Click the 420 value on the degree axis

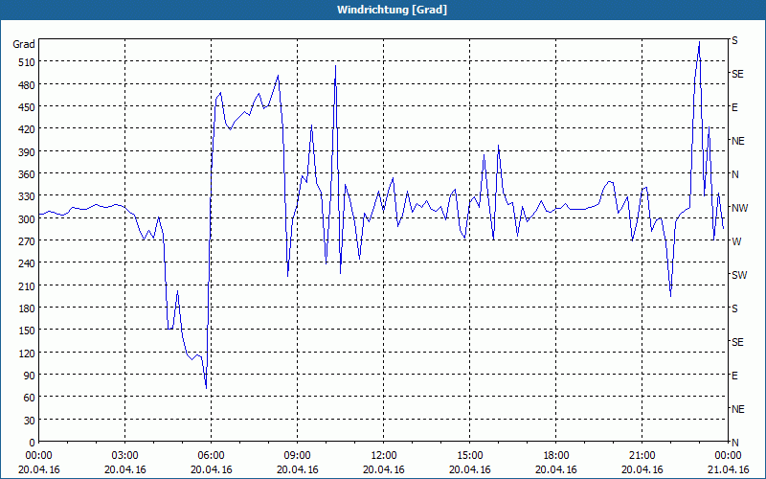[x=27, y=129]
